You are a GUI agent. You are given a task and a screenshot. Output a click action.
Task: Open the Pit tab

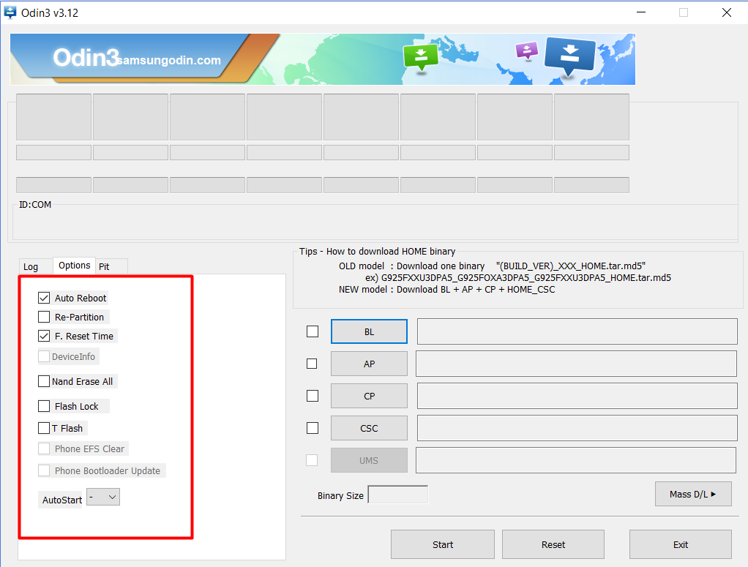pyautogui.click(x=104, y=266)
